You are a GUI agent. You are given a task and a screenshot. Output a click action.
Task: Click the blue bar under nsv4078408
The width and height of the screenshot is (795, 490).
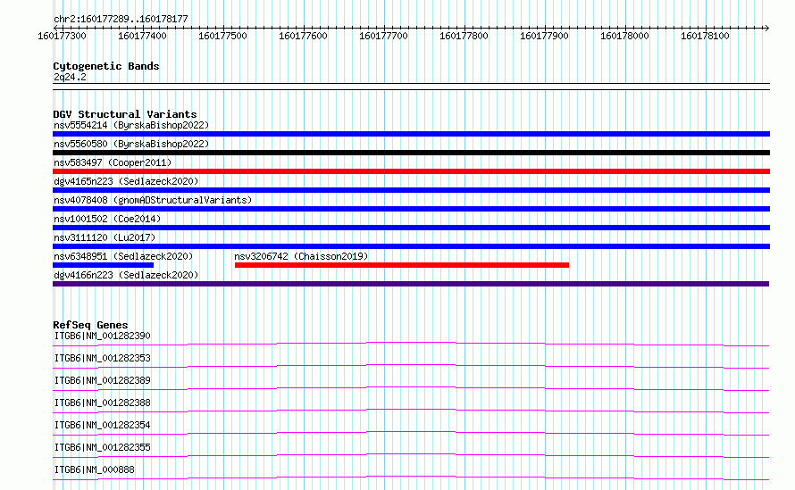tap(411, 209)
